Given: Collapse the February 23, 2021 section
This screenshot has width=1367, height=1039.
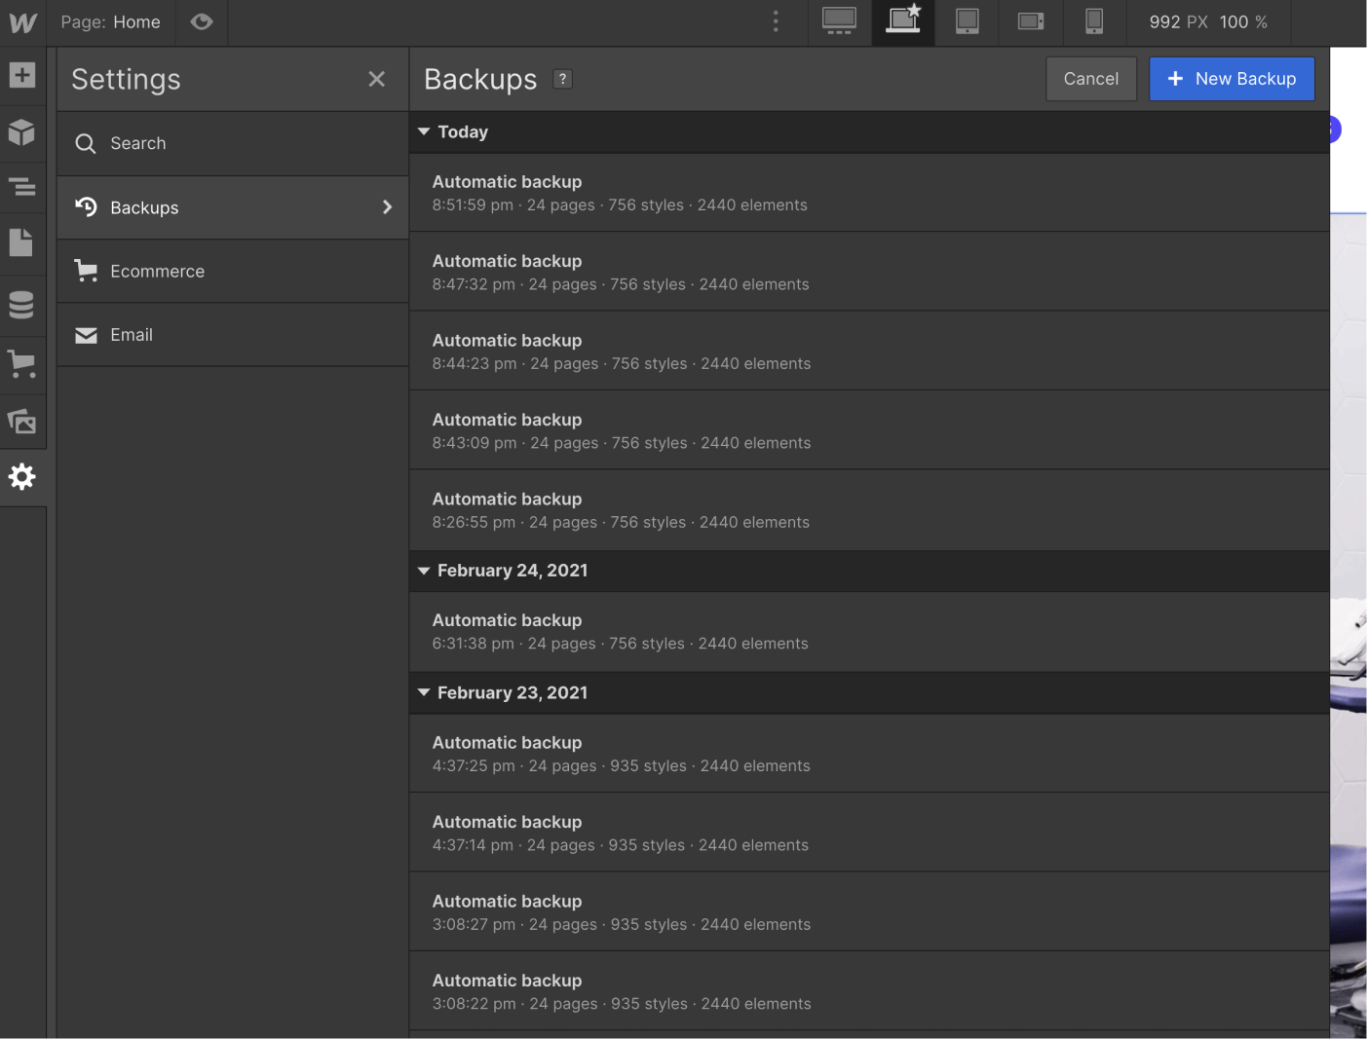Looking at the screenshot, I should coord(424,692).
